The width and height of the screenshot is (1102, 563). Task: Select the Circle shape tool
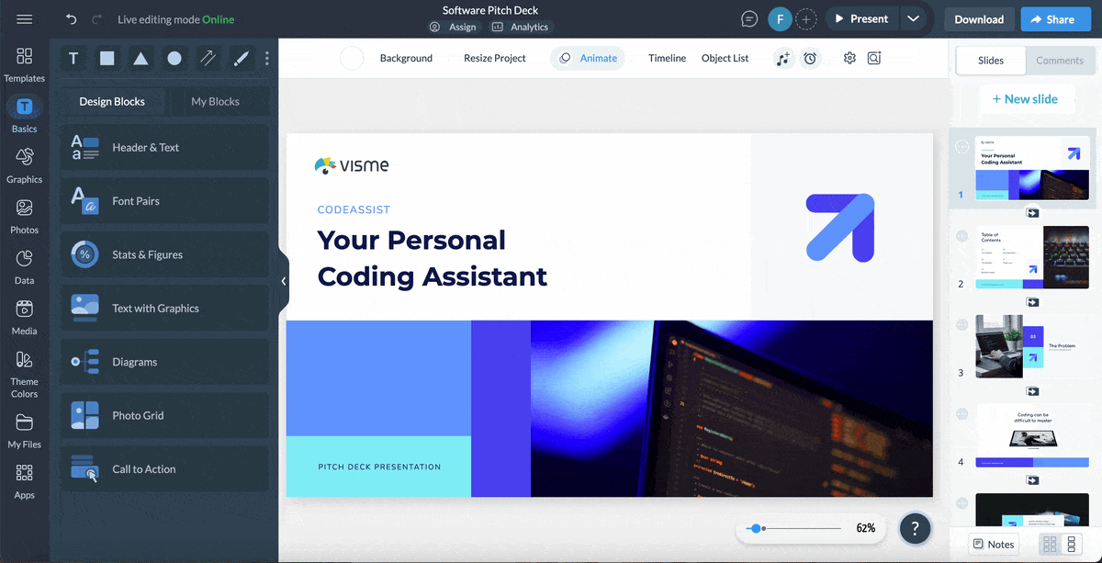(174, 58)
